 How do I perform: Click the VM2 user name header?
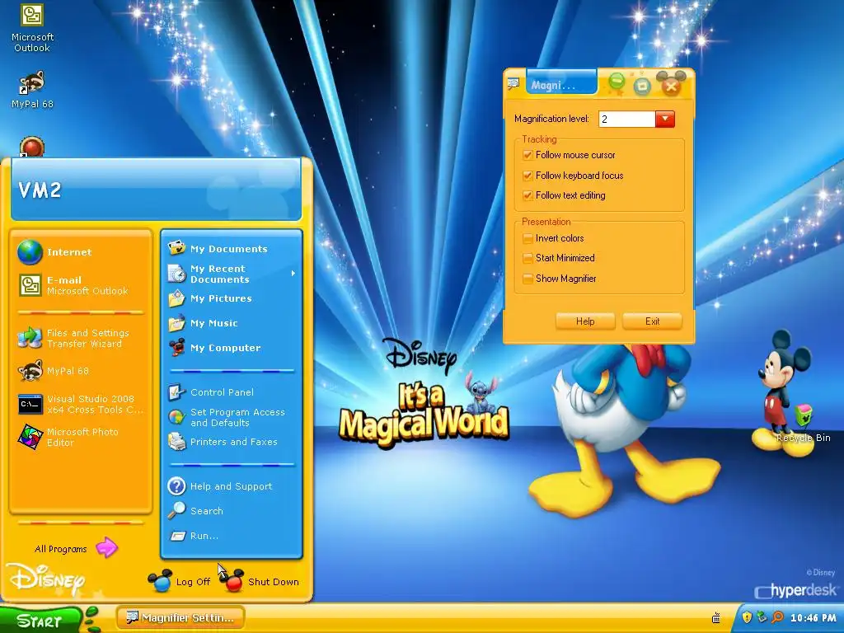tap(40, 190)
